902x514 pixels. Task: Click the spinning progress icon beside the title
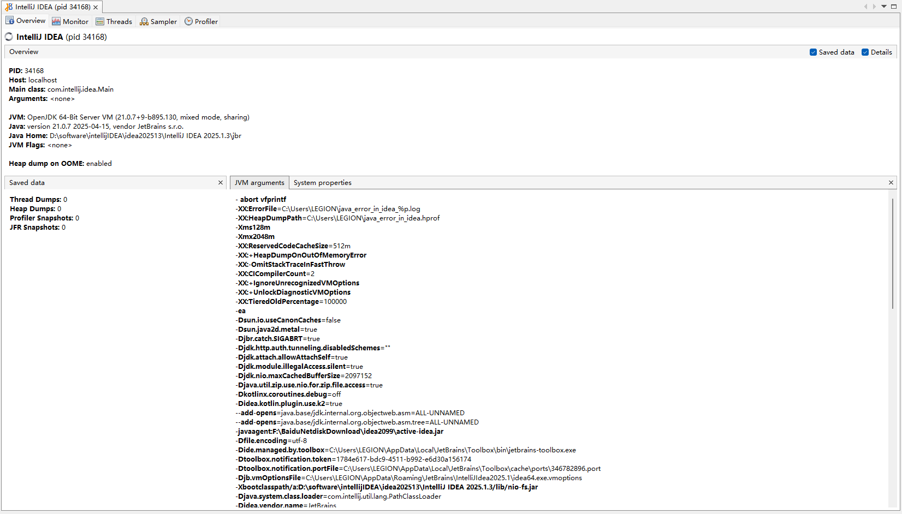[9, 37]
